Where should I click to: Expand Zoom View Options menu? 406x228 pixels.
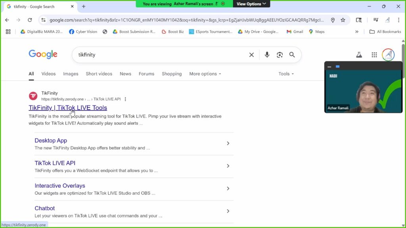pyautogui.click(x=251, y=4)
